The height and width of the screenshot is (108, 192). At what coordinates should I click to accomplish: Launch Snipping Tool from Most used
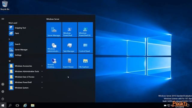point(26,28)
